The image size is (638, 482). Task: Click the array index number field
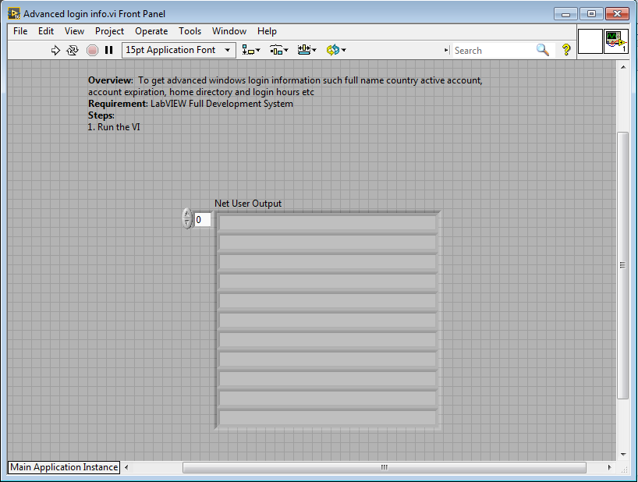(x=202, y=220)
